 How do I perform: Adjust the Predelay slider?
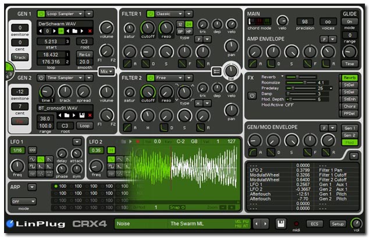[300, 88]
